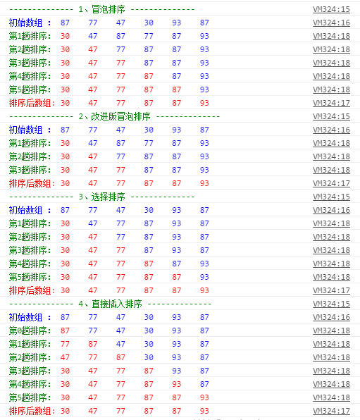360x420 pixels.
Task: Open VM324:17 link on section 3 排序后数组 row
Action: [331, 290]
